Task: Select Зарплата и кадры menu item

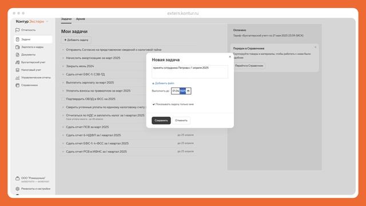Action: pyautogui.click(x=32, y=47)
